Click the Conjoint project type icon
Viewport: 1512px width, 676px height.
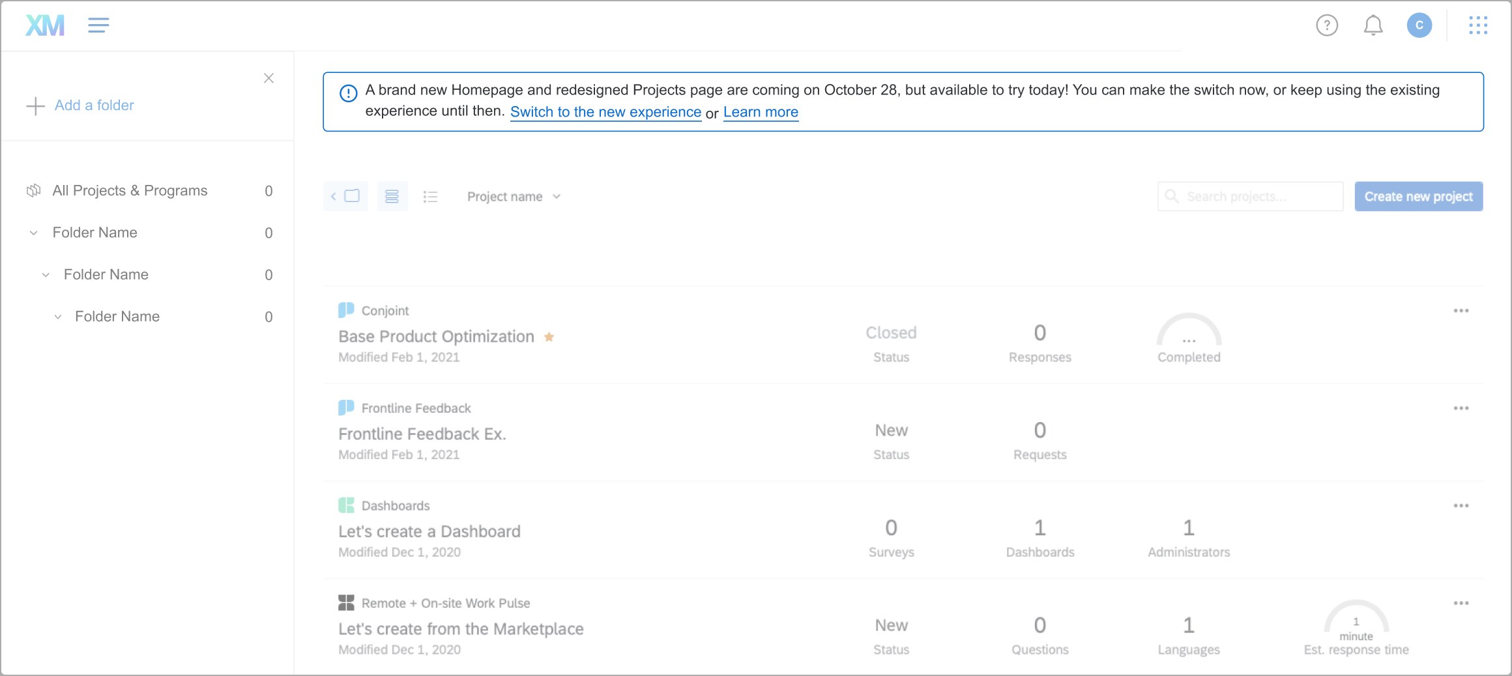coord(346,310)
